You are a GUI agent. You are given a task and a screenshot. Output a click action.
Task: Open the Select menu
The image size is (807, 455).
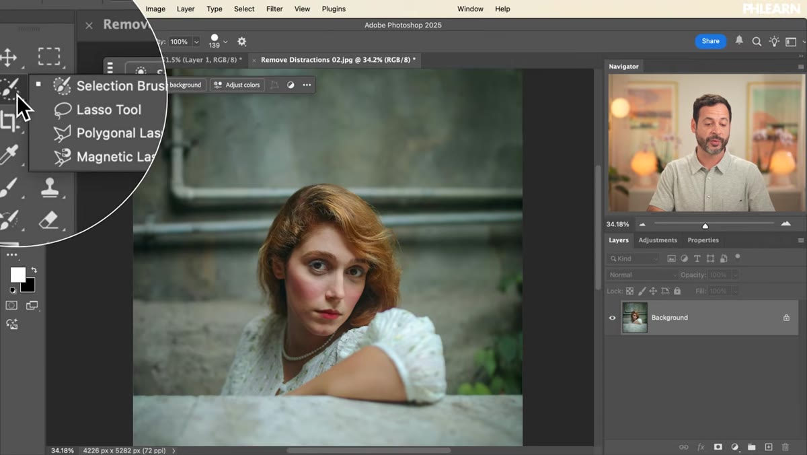(x=244, y=9)
